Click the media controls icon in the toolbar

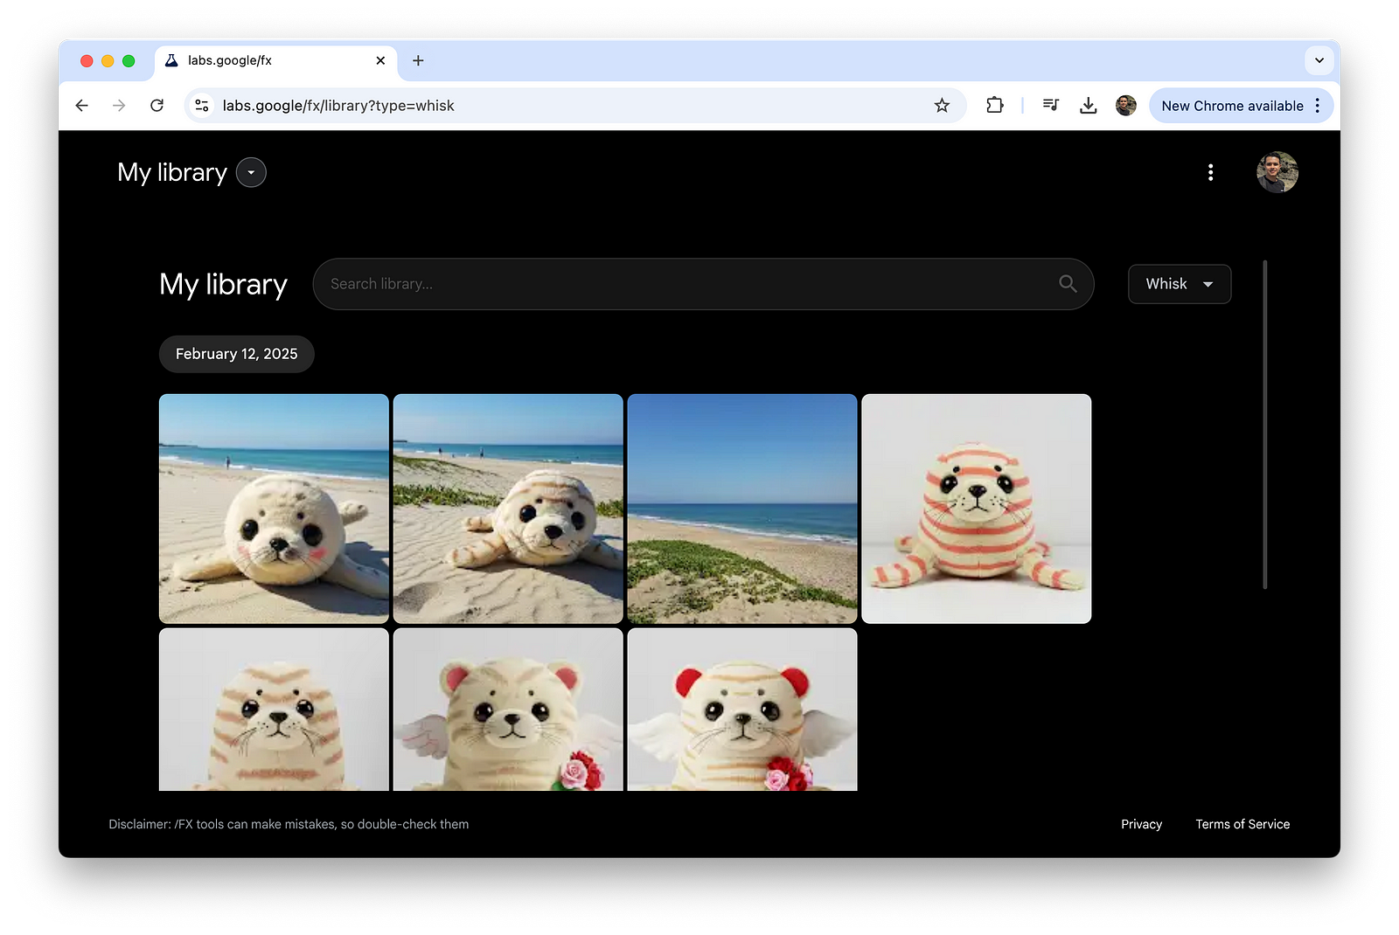tap(1050, 105)
